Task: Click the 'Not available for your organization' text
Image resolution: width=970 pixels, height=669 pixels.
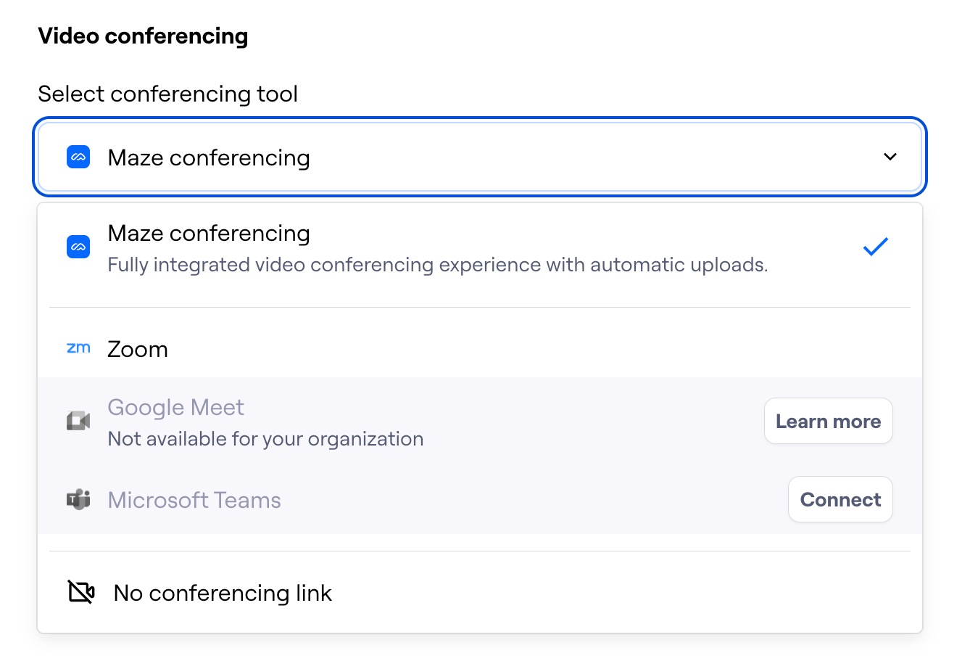Action: click(265, 438)
